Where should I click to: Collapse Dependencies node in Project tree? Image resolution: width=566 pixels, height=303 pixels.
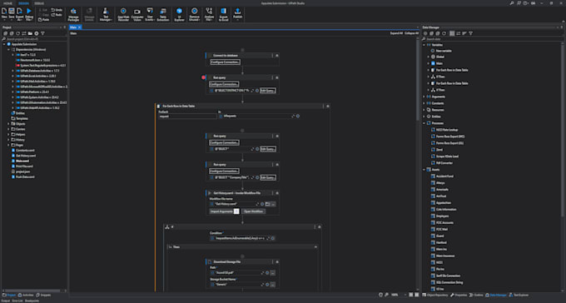(x=8, y=49)
